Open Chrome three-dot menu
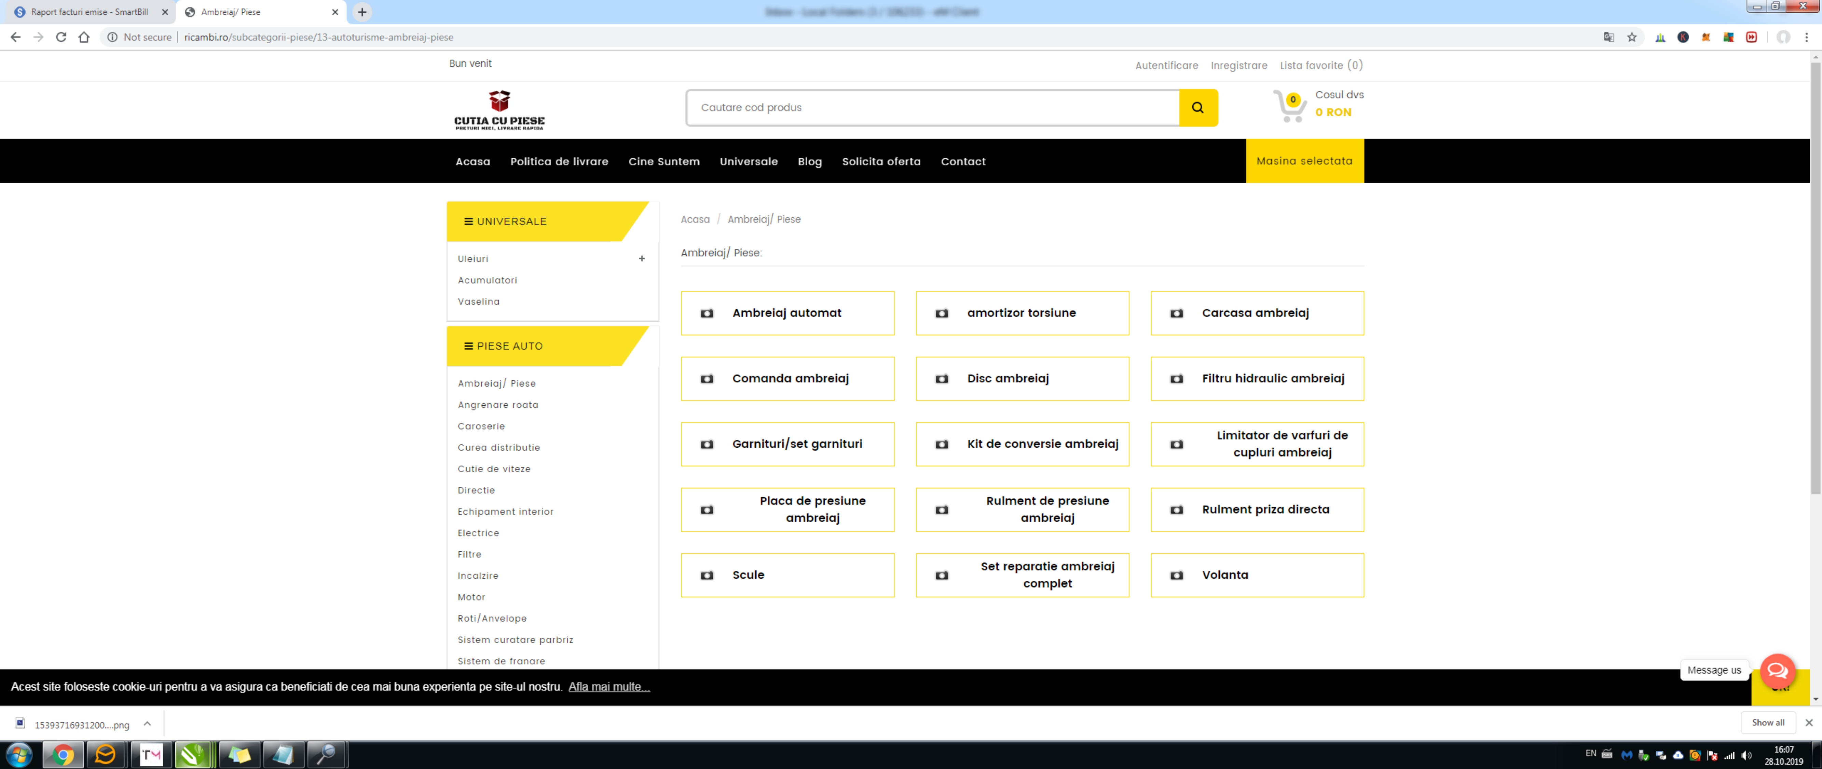Image resolution: width=1822 pixels, height=769 pixels. click(x=1806, y=37)
